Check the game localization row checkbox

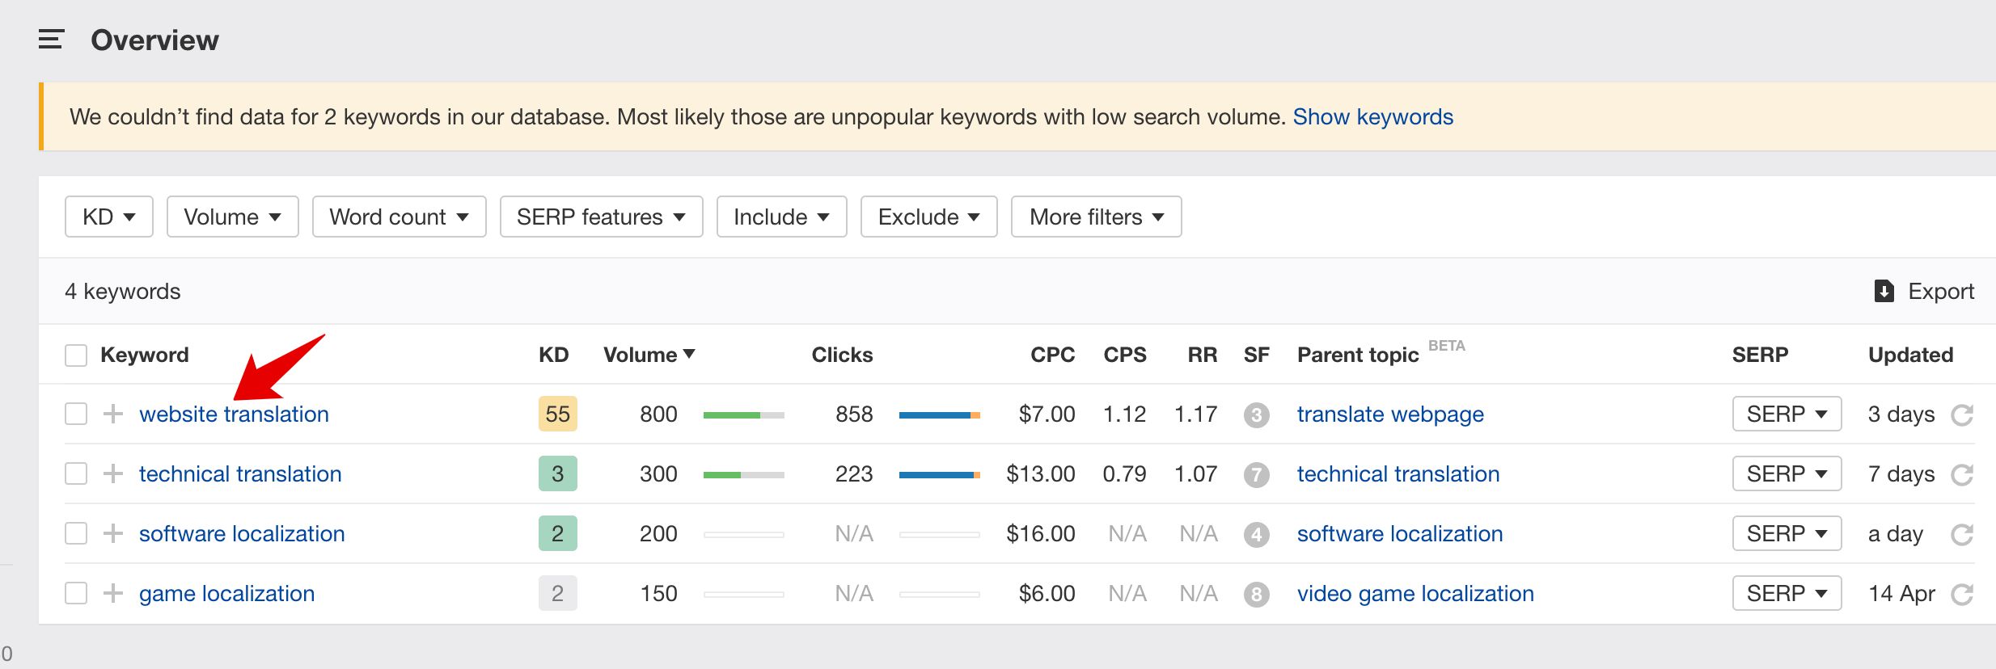(76, 593)
